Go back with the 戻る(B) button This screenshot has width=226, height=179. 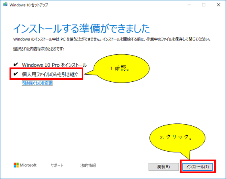pos(163,167)
